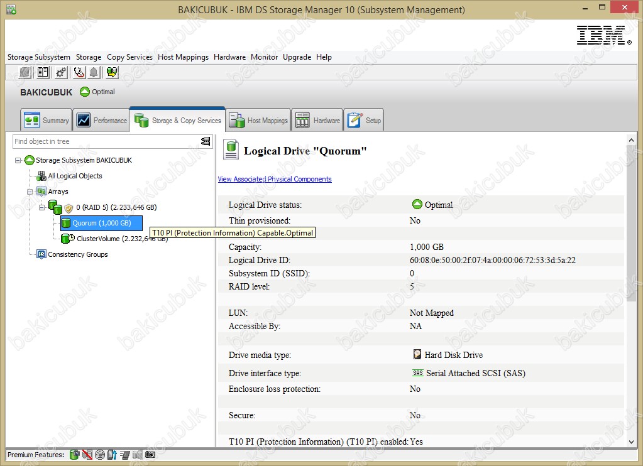Click the 'Hard Disk Drive' value text

coord(454,355)
